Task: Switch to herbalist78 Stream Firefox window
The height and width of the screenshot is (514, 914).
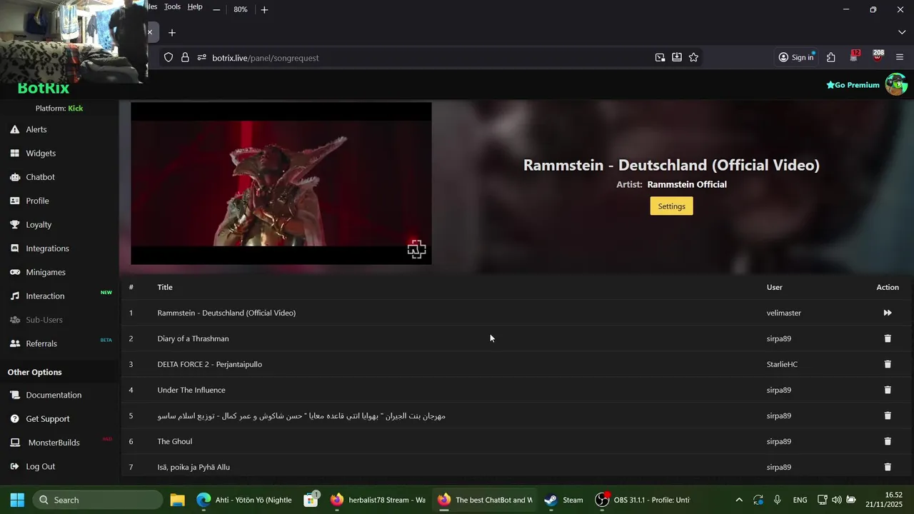Action: pyautogui.click(x=378, y=500)
